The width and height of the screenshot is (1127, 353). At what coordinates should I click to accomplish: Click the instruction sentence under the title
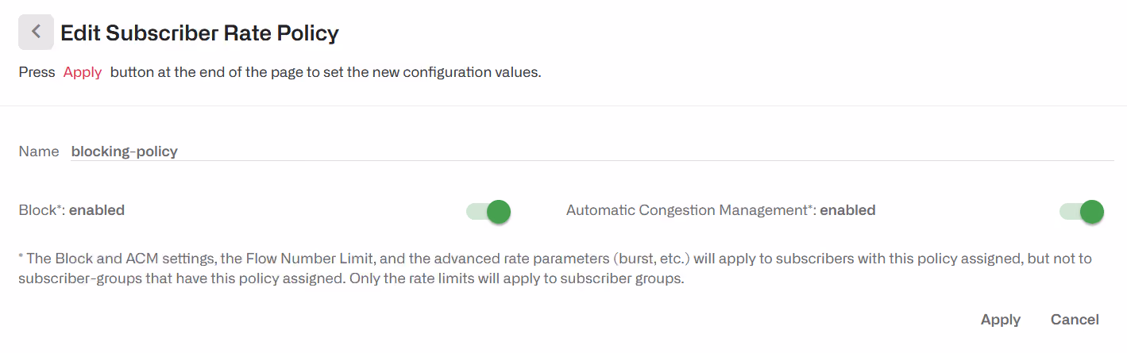[280, 72]
